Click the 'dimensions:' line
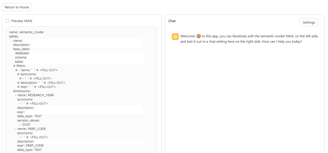Viewport: 328px width, 153px height. click(x=22, y=91)
